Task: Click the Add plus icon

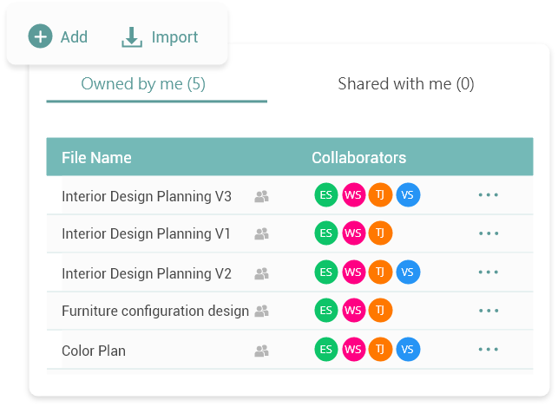Action: pos(40,36)
